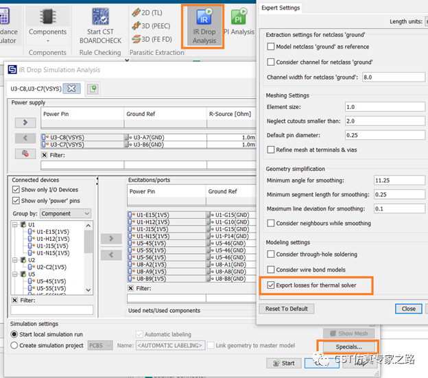The image size is (428, 378).
Task: Remove pin from Power supply list
Action: (25, 138)
